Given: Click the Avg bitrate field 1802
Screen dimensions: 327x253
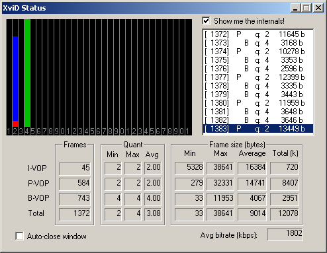Looking at the screenshot, I should pos(285,234).
